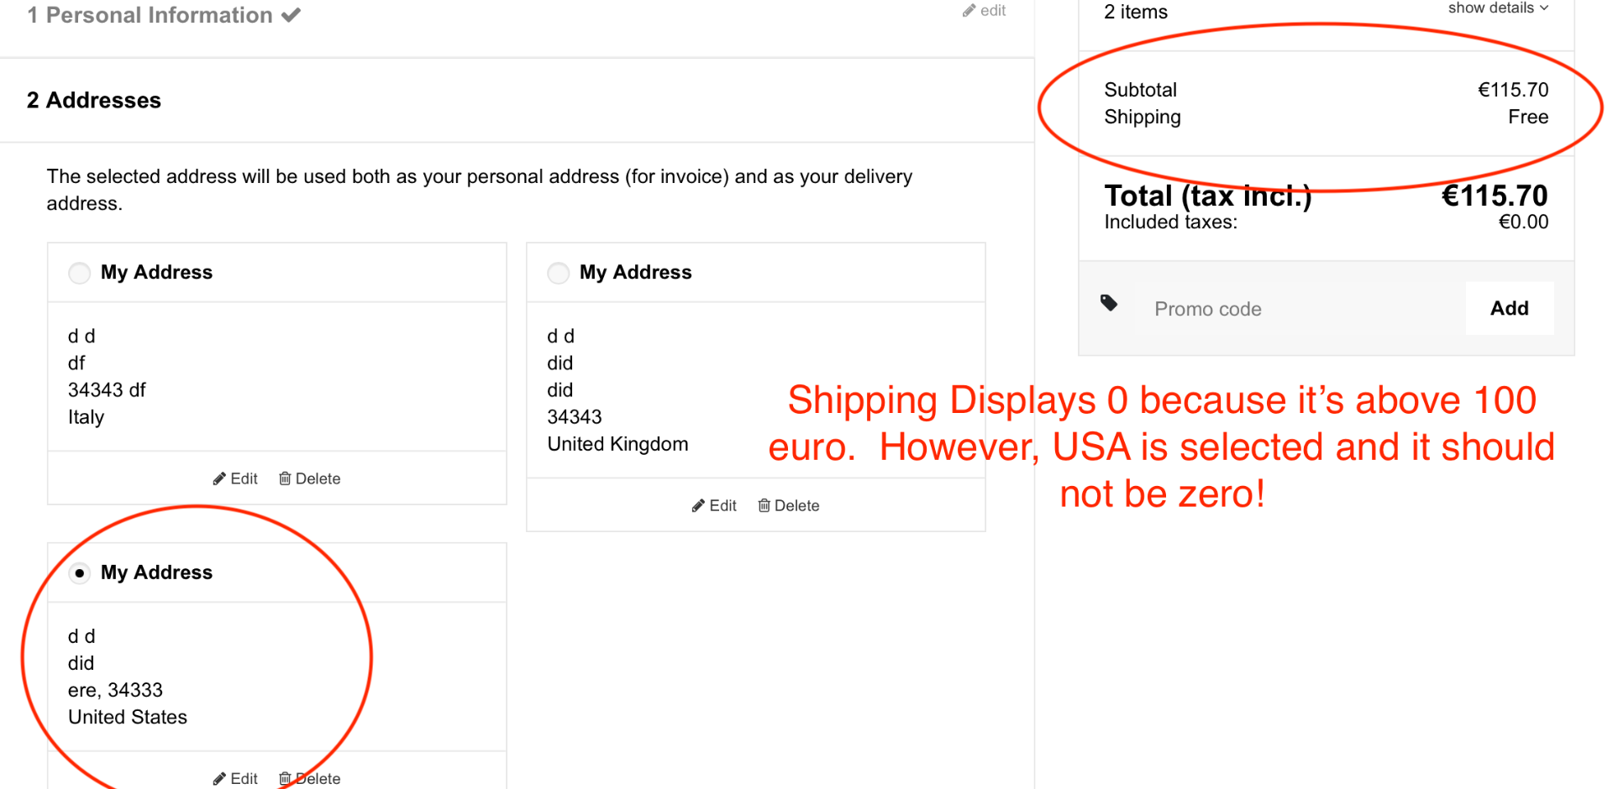Image resolution: width=1613 pixels, height=789 pixels.
Task: Click the trash icon on the United Kingdom address card
Action: (x=764, y=505)
